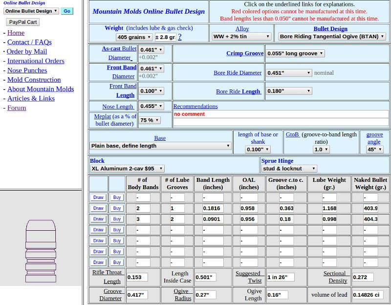Click the Band Length field showing 0.1816
Image resolution: width=391 pixels, height=305 pixels.
213,208
